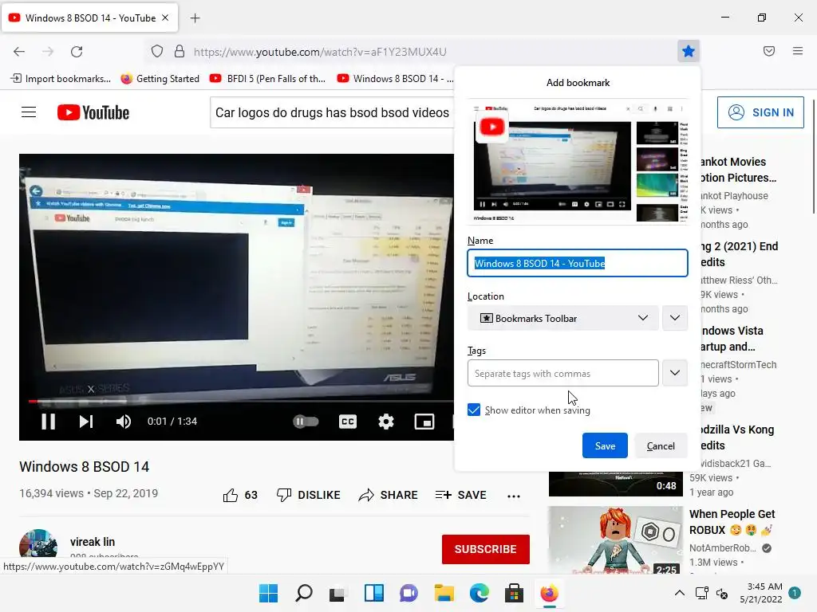The image size is (817, 612).
Task: Untick Show editor when saving checkbox
Action: pyautogui.click(x=474, y=410)
